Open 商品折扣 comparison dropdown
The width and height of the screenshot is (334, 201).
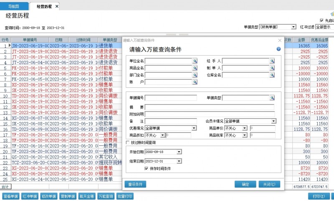point(162,135)
